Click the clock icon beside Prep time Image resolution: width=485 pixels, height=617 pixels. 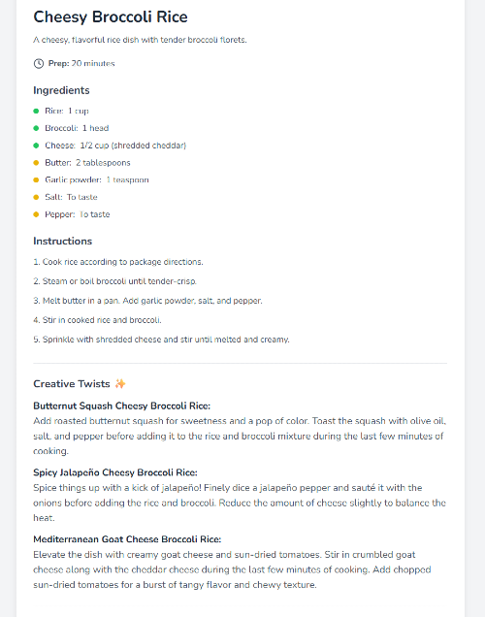tap(39, 63)
